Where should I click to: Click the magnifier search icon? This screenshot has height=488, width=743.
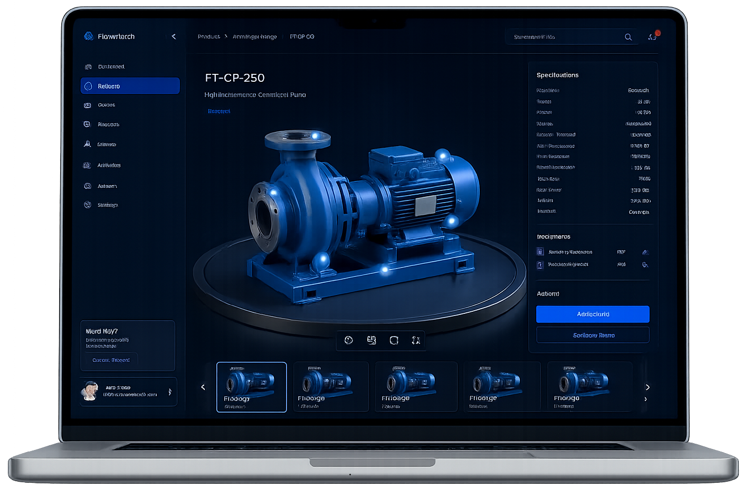(x=628, y=37)
